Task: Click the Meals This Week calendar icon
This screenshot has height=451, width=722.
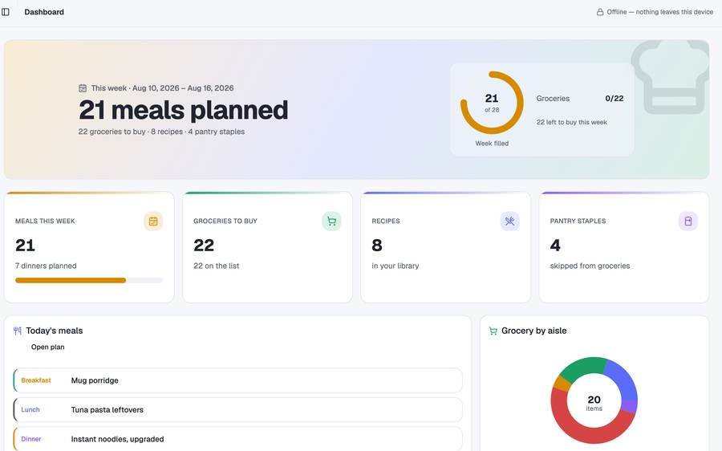Action: click(x=153, y=221)
